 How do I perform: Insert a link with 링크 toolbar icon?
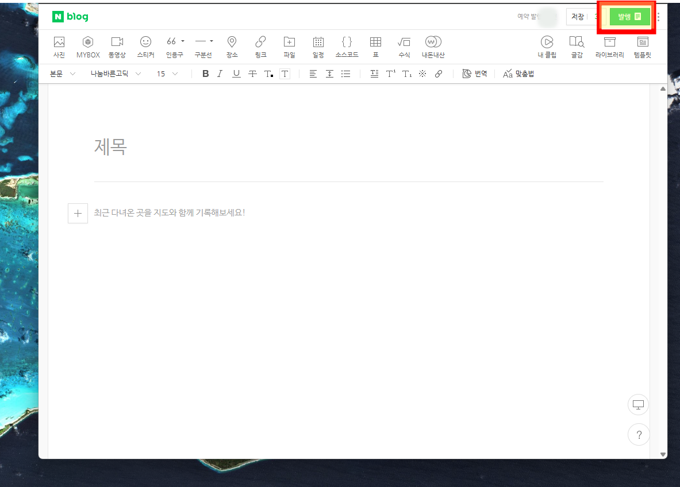260,47
